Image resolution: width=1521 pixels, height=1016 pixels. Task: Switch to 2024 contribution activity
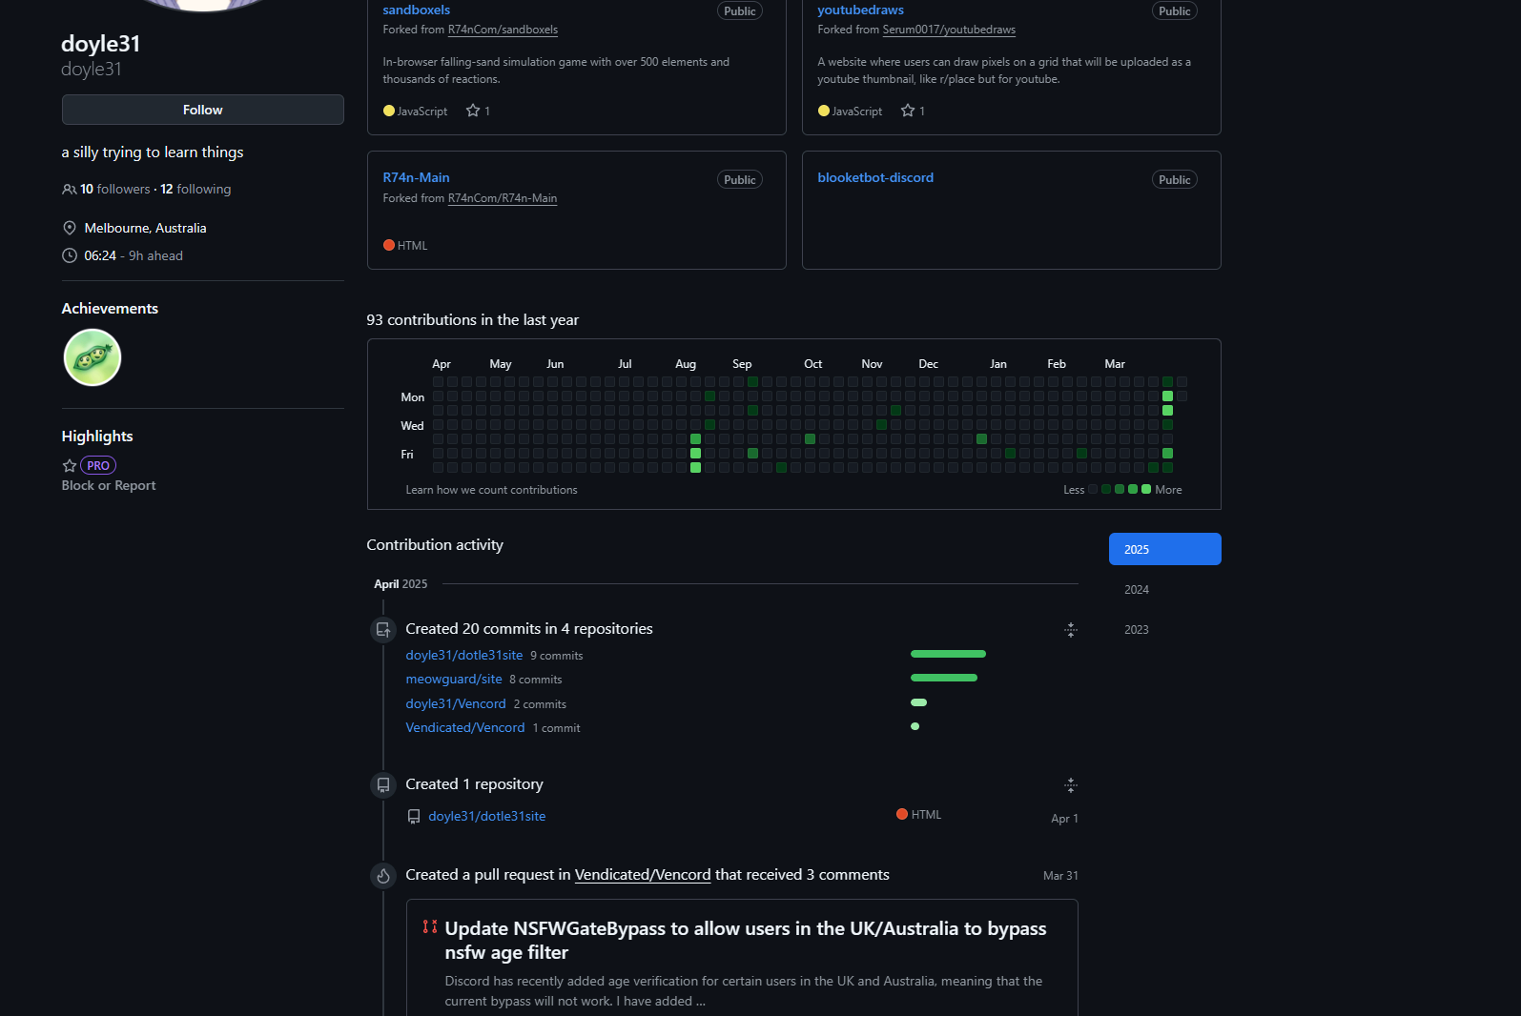1137,590
